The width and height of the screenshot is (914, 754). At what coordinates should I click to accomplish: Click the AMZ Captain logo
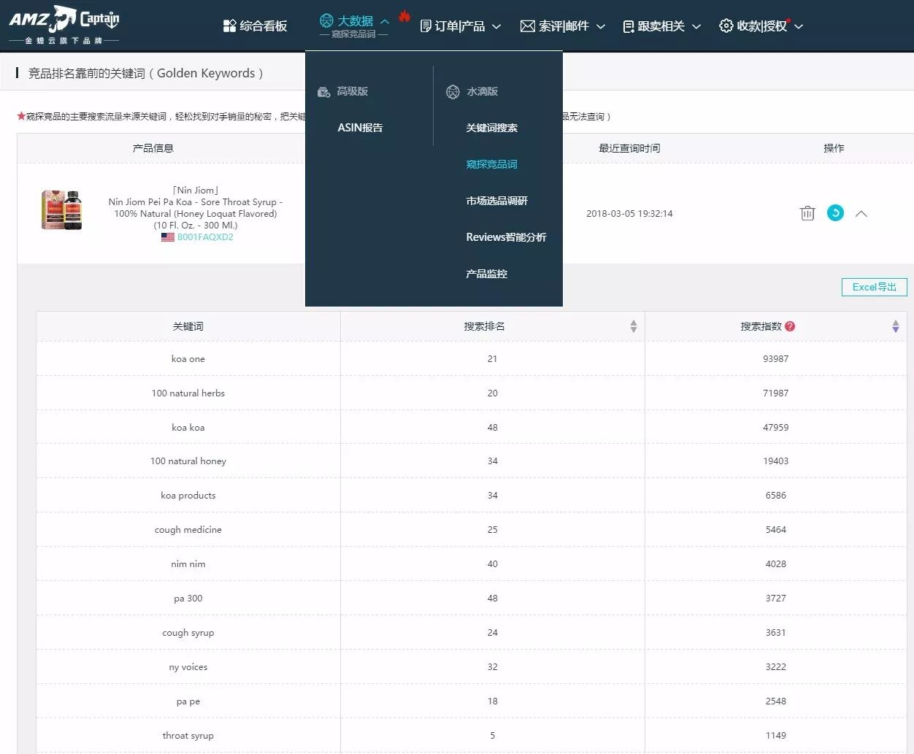pyautogui.click(x=64, y=25)
